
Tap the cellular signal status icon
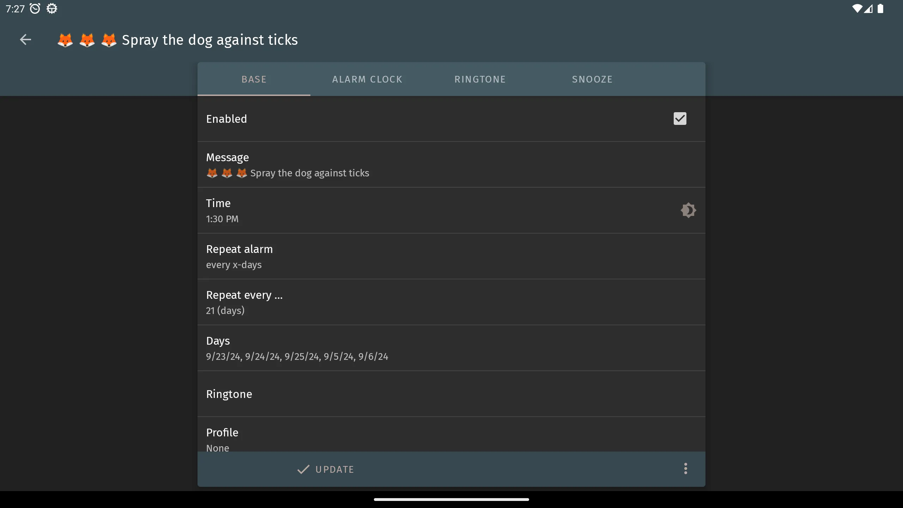[x=868, y=8]
